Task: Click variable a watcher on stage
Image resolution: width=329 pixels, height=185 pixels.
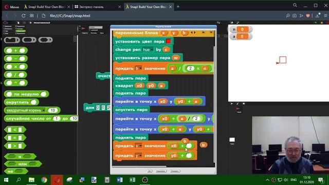Action: [x=241, y=36]
